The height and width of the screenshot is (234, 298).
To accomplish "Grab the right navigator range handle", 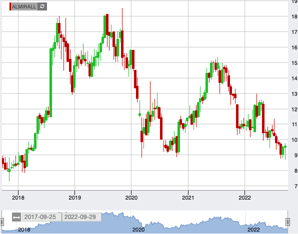I will (x=287, y=222).
